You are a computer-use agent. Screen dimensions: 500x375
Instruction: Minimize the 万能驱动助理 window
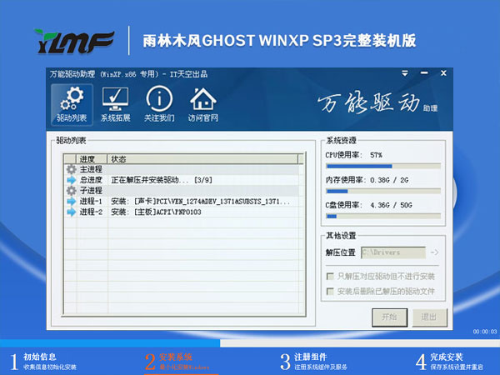(424, 73)
